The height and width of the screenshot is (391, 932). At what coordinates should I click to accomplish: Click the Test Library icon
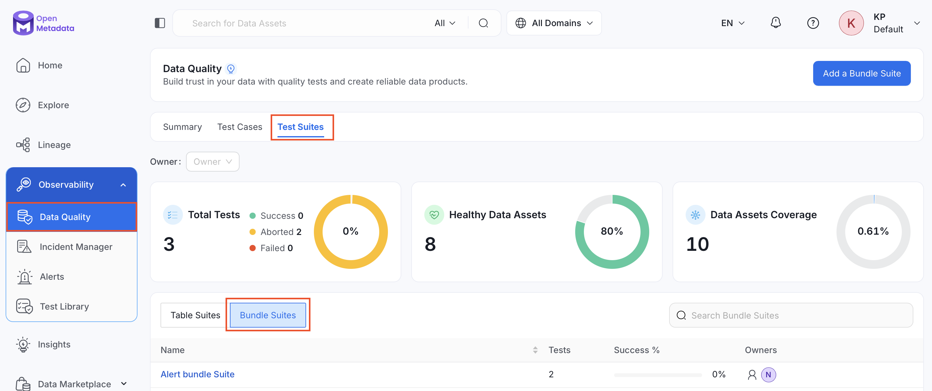click(x=24, y=306)
